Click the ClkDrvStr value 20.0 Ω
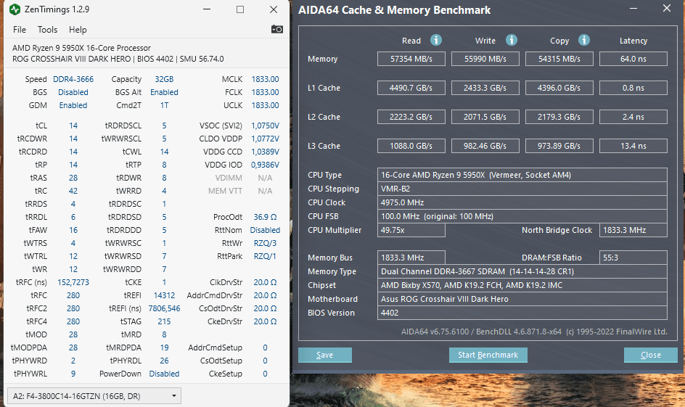This screenshot has width=685, height=407. tap(265, 282)
